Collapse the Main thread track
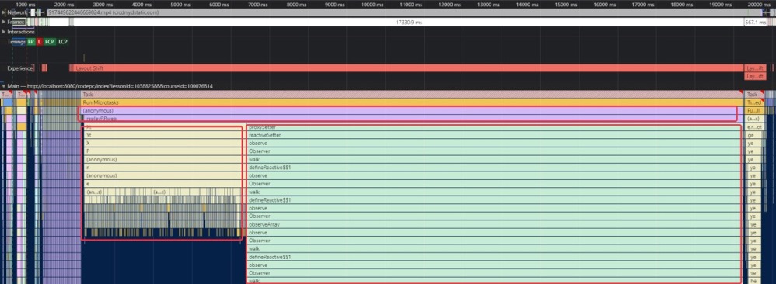Image resolution: width=776 pixels, height=284 pixels. (4, 86)
